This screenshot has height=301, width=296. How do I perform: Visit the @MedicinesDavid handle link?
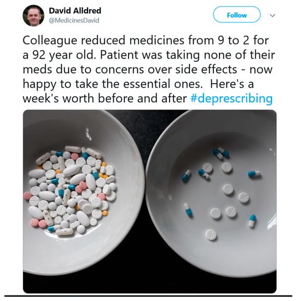click(x=74, y=20)
